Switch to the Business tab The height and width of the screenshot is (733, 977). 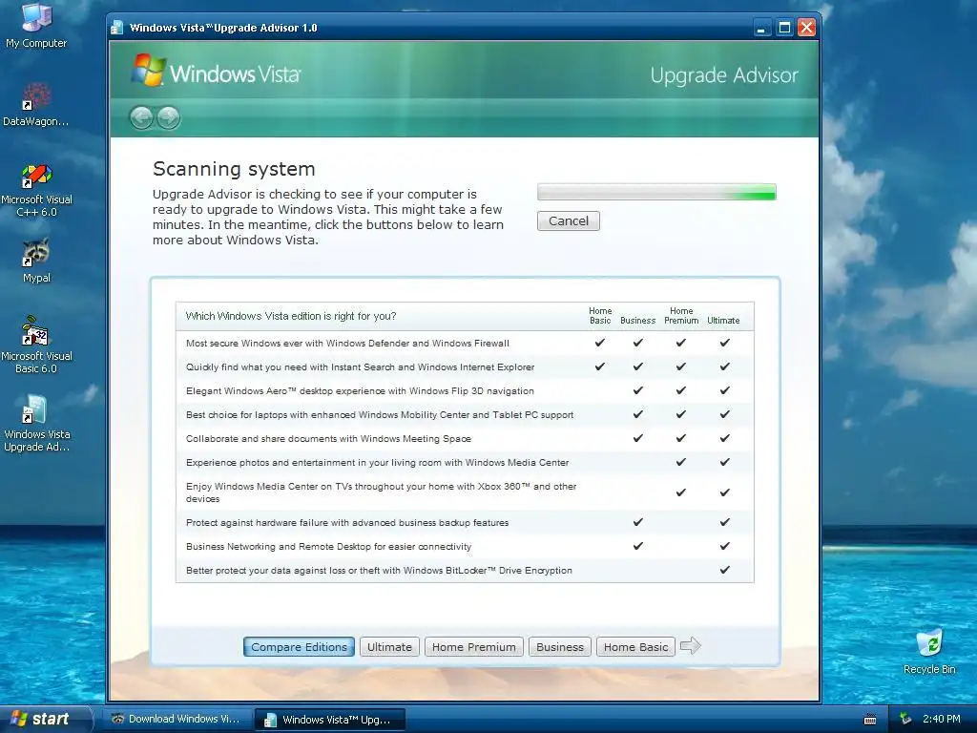[559, 647]
